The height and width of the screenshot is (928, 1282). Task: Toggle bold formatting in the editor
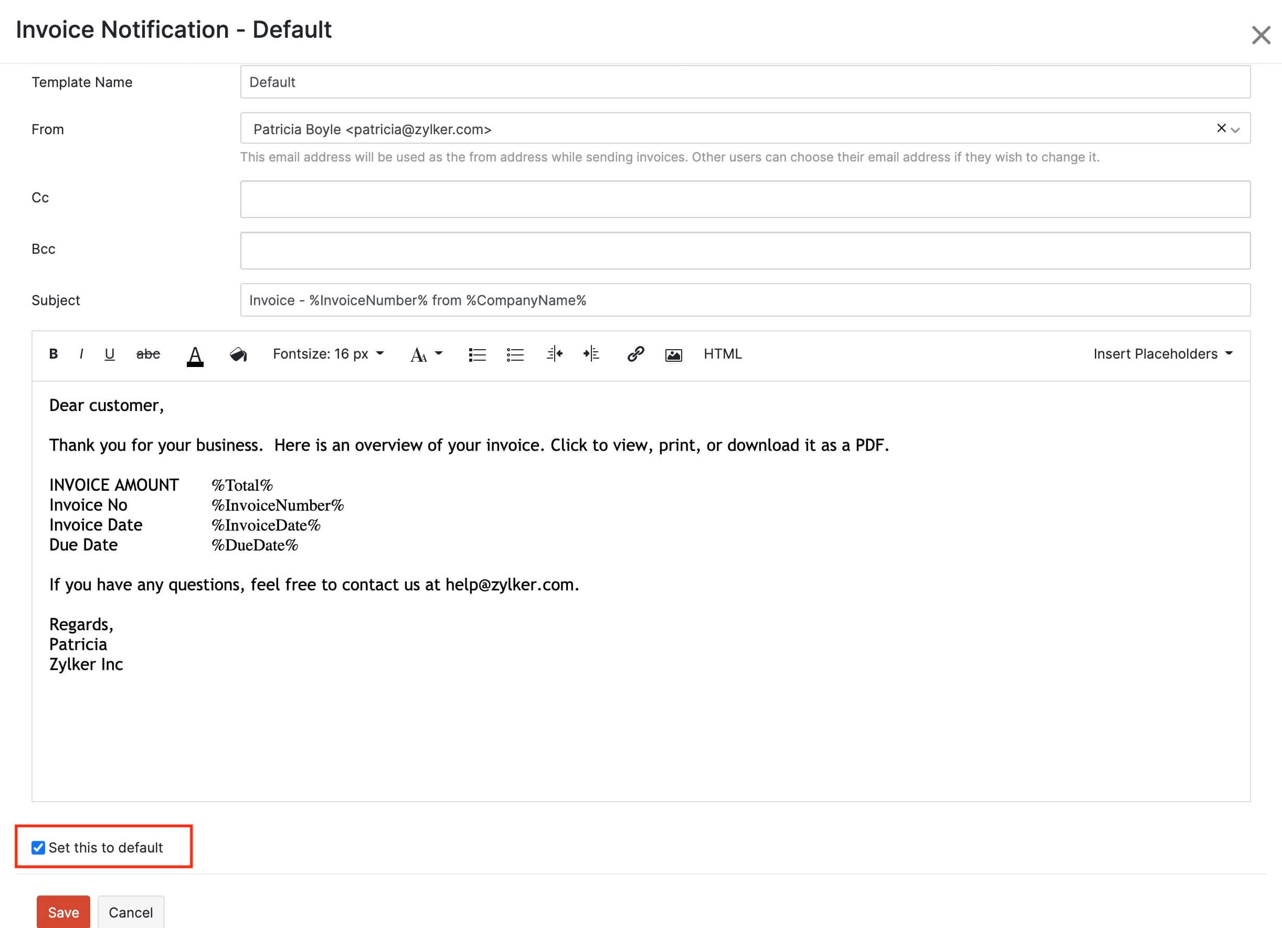coord(54,354)
